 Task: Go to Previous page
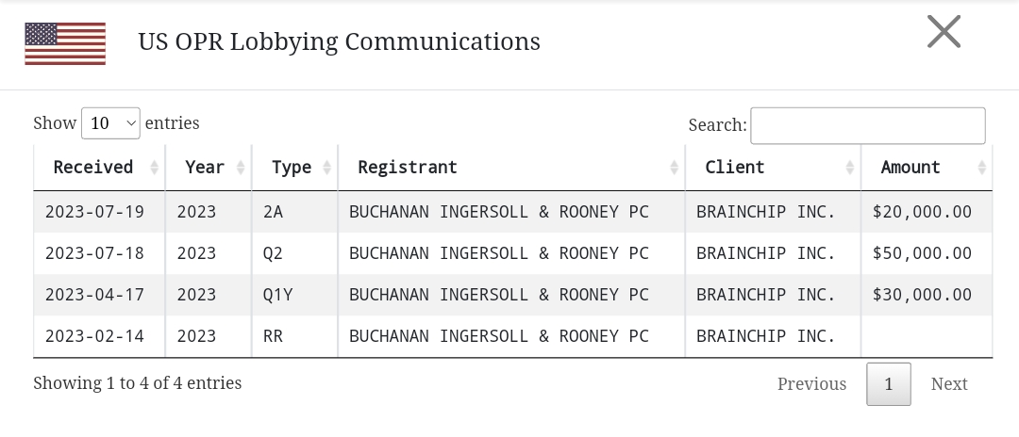click(811, 384)
